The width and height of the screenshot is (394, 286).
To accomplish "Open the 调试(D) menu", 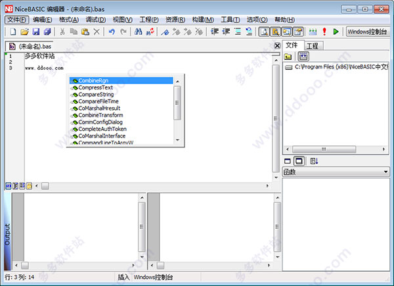I will 95,20.
